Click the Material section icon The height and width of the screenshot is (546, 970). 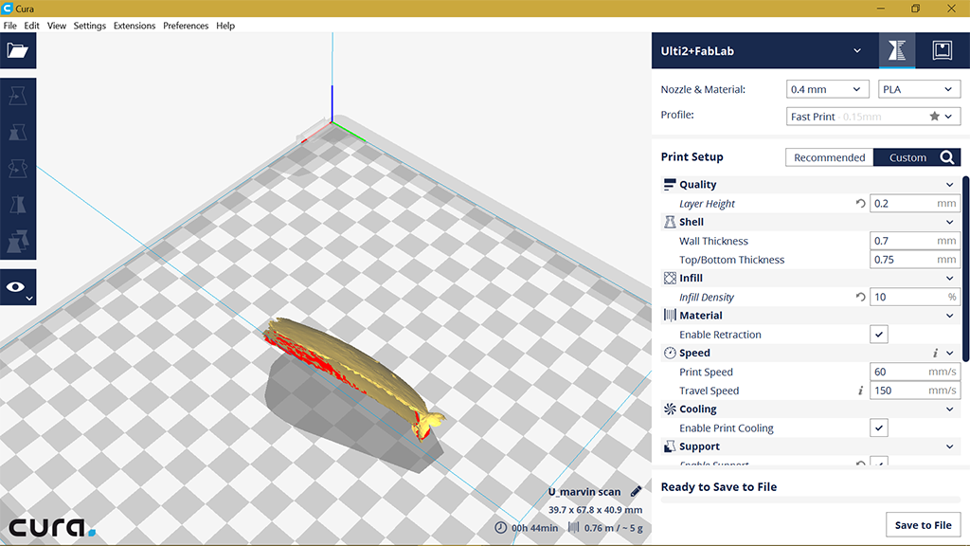click(x=670, y=315)
